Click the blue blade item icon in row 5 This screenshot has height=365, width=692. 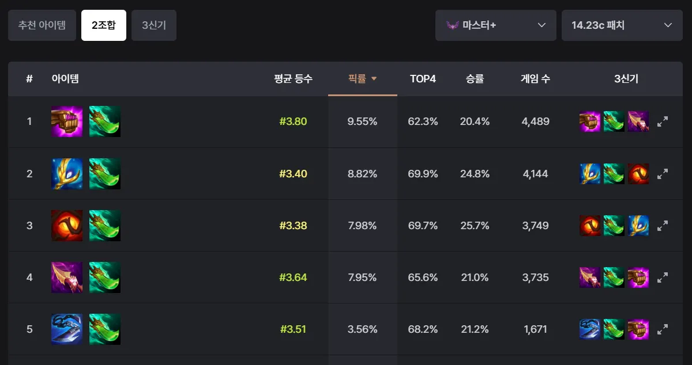point(67,329)
